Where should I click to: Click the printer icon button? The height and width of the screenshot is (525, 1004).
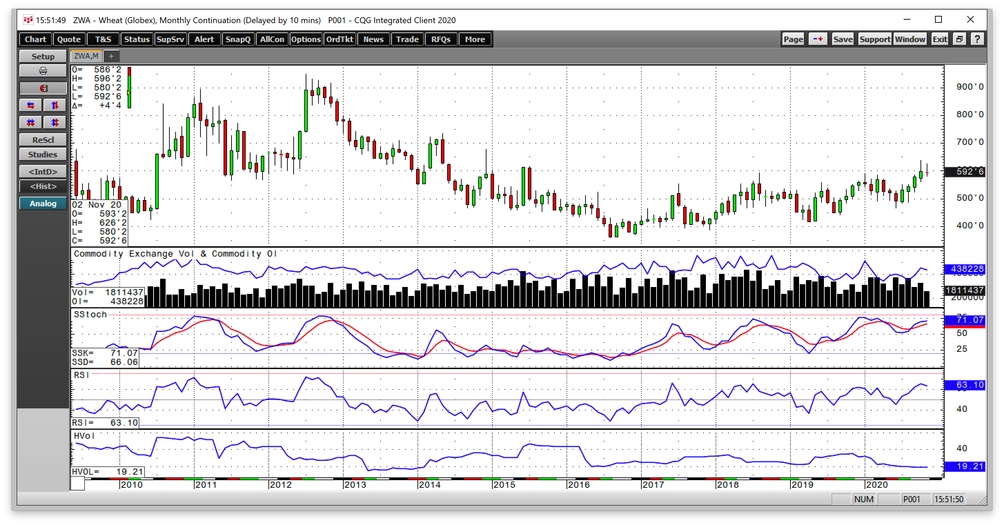pos(43,71)
